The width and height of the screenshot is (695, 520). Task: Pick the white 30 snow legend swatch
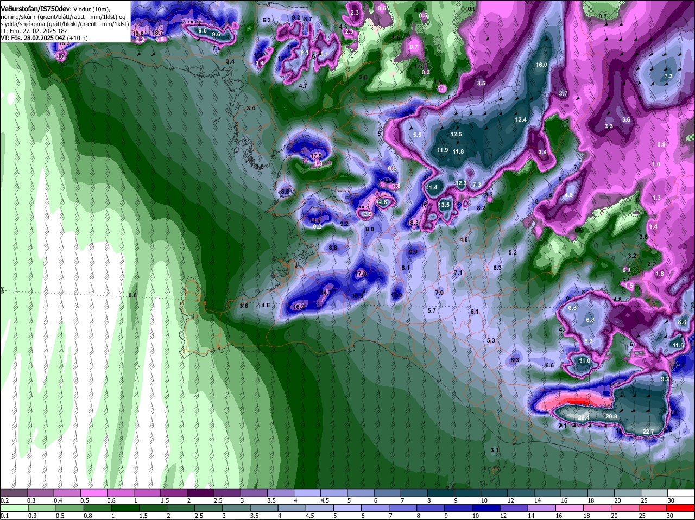(681, 492)
